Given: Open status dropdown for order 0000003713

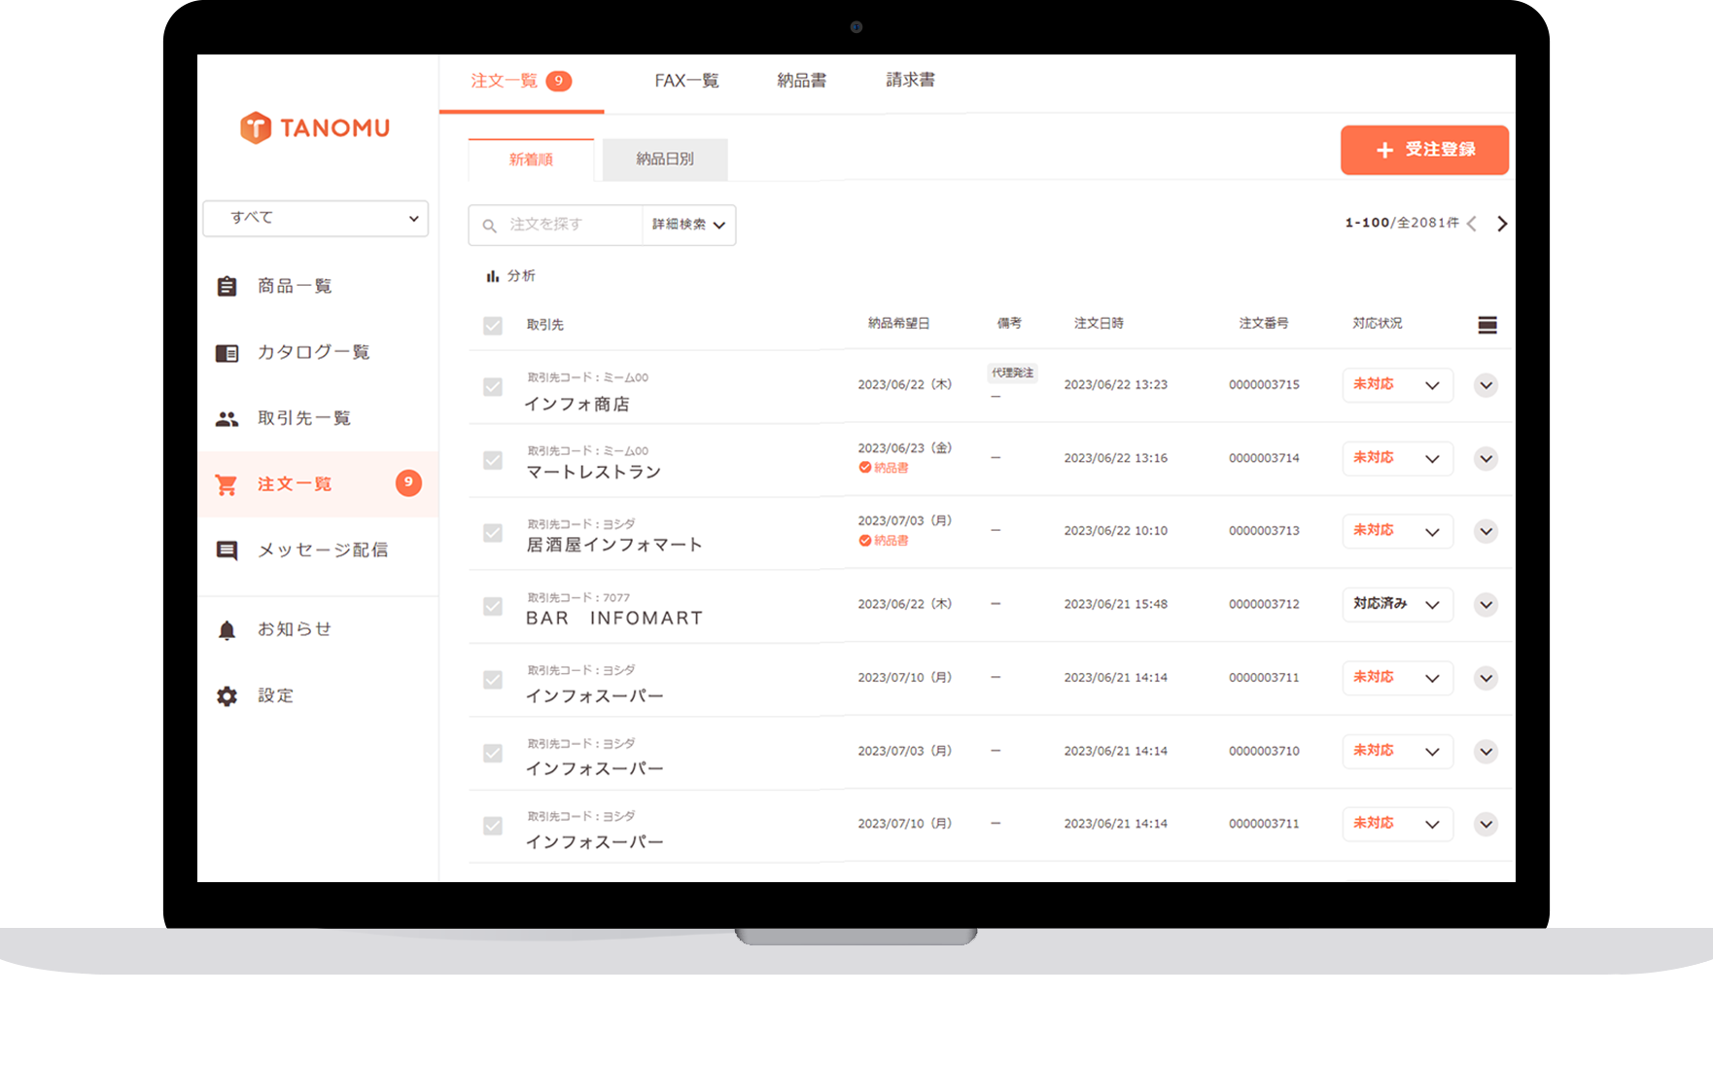Looking at the screenshot, I should click(1397, 531).
